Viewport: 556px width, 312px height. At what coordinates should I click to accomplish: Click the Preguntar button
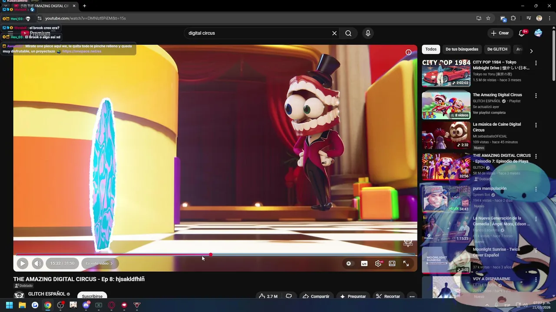click(x=353, y=296)
